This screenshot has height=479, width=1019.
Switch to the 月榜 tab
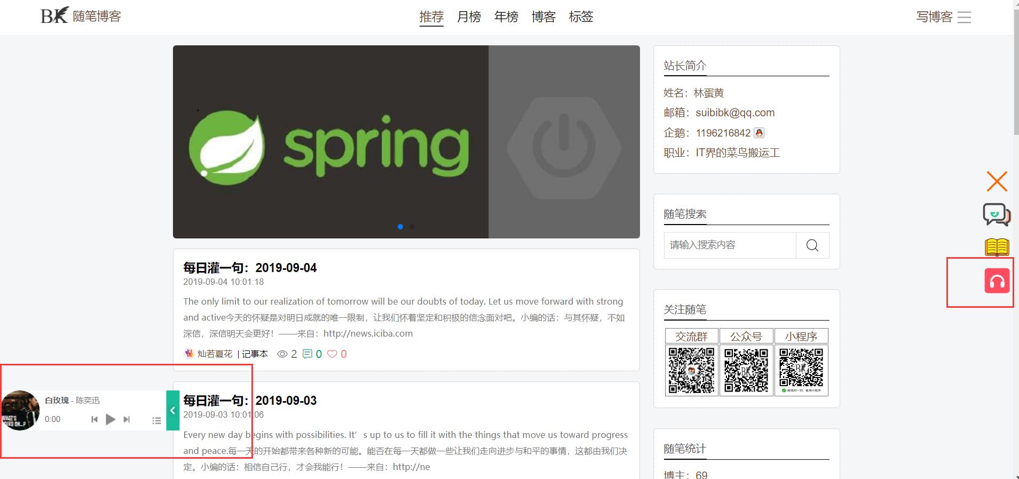coord(469,17)
